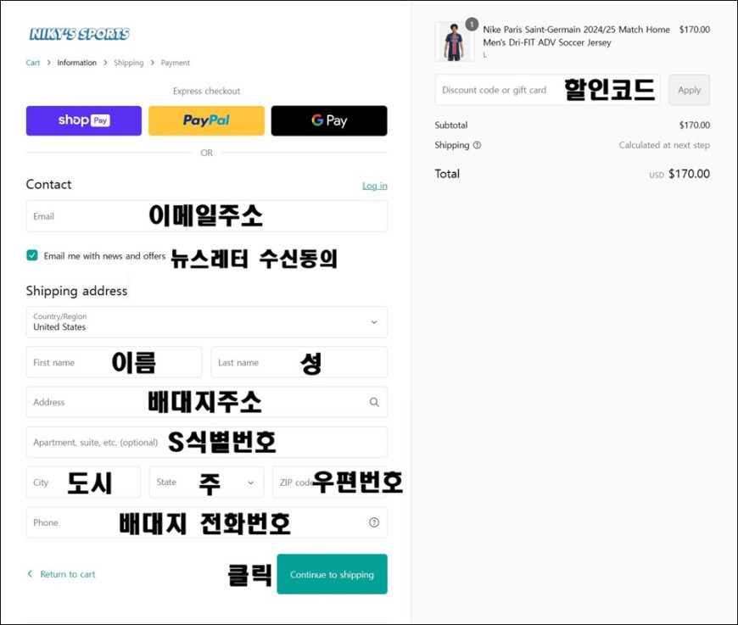Click the Apartment, suite, etc. field
The height and width of the screenshot is (625, 738).
(207, 442)
